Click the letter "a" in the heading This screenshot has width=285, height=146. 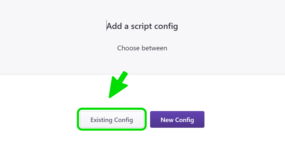tap(127, 26)
